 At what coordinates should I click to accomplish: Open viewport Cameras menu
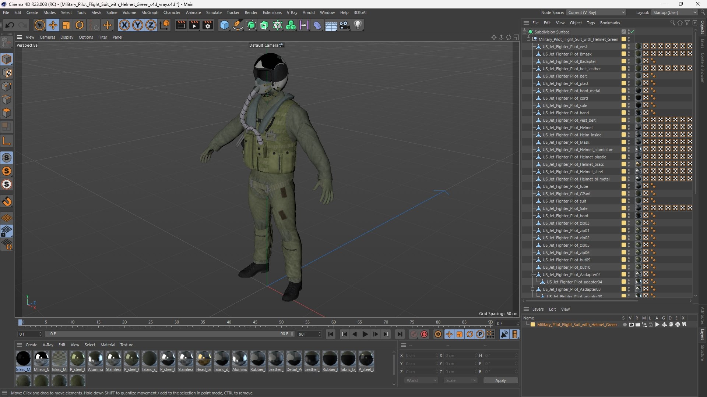click(x=47, y=37)
